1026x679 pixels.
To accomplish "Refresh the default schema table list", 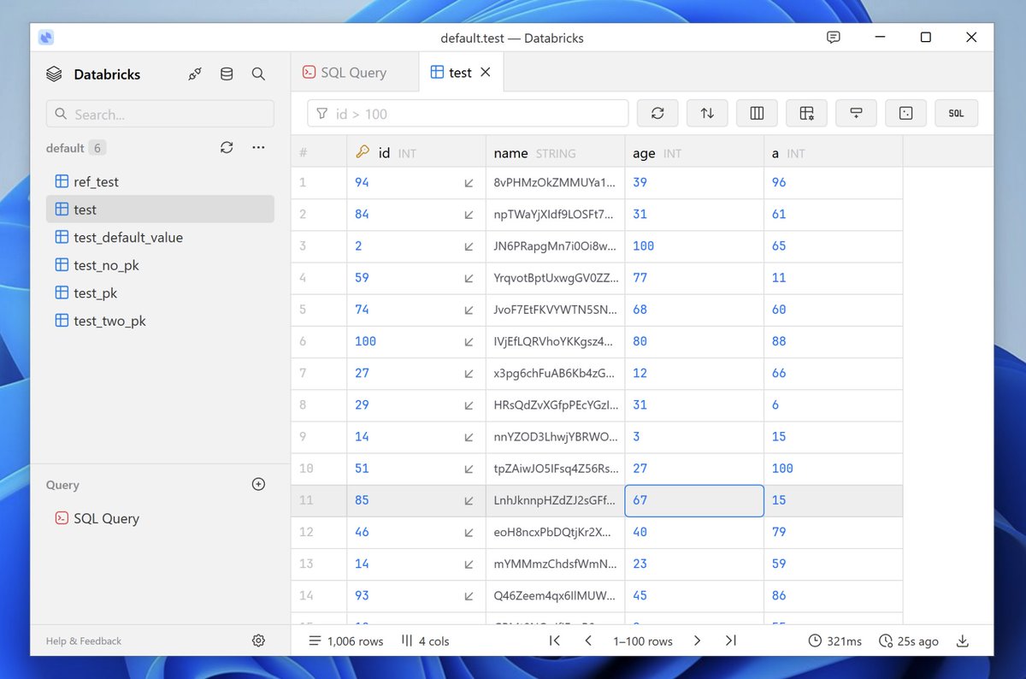I will (227, 147).
